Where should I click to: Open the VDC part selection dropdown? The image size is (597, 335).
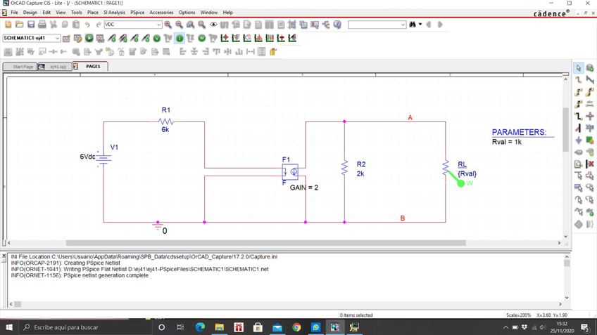(158, 25)
